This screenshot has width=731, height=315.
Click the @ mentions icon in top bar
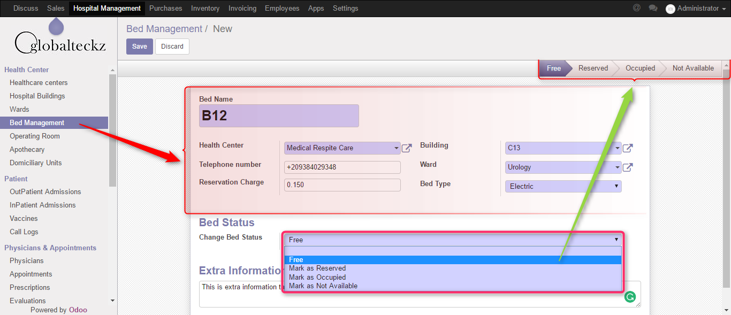[637, 8]
